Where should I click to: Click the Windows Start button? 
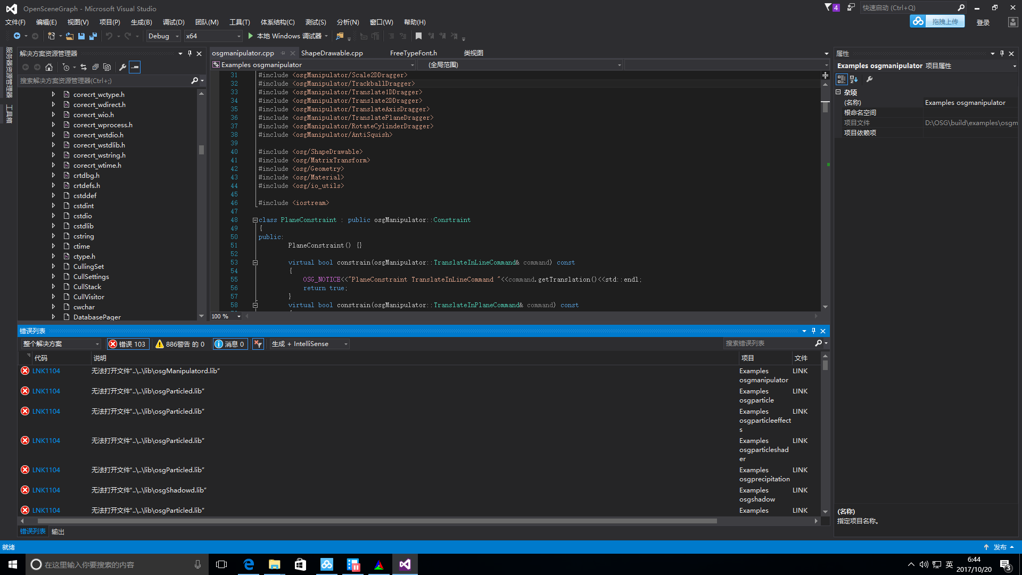point(13,564)
